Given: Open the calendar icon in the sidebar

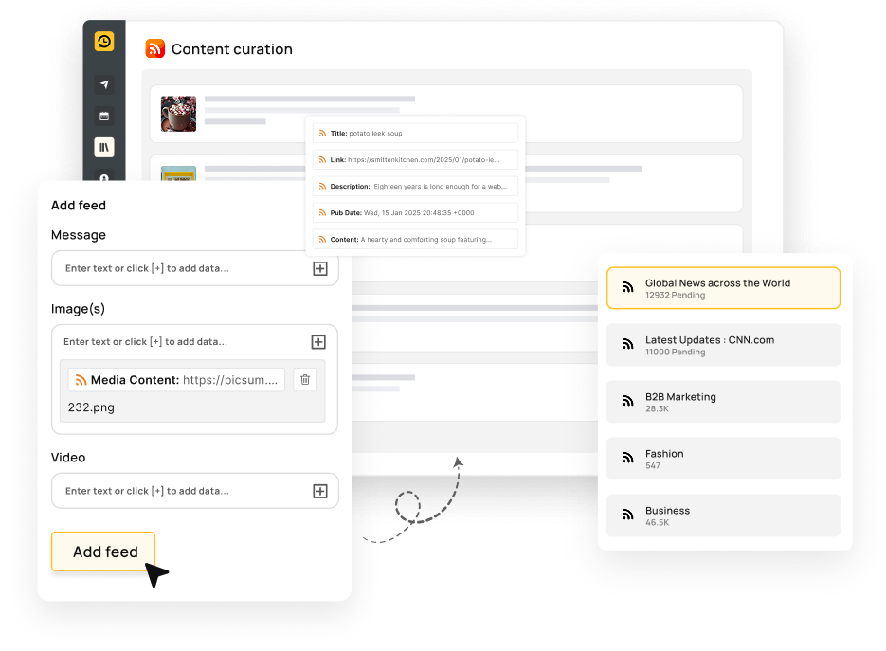Looking at the screenshot, I should 104,115.
